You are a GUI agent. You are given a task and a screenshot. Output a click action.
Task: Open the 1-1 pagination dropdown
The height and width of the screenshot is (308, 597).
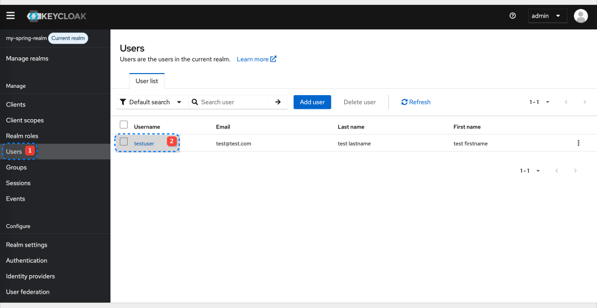(x=539, y=102)
